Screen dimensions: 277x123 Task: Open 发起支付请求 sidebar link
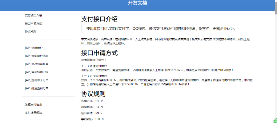pyautogui.click(x=34, y=105)
